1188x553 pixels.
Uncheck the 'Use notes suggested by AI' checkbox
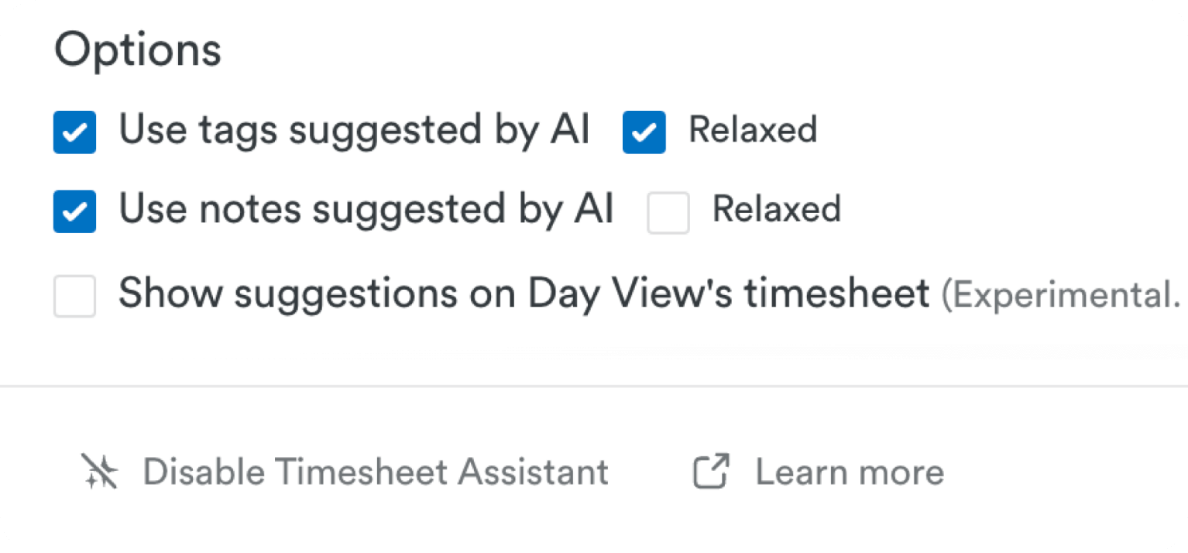tap(75, 211)
